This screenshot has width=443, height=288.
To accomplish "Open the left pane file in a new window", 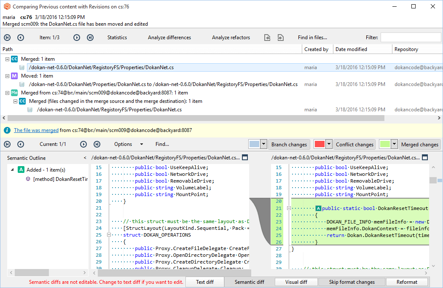I will tap(245, 157).
